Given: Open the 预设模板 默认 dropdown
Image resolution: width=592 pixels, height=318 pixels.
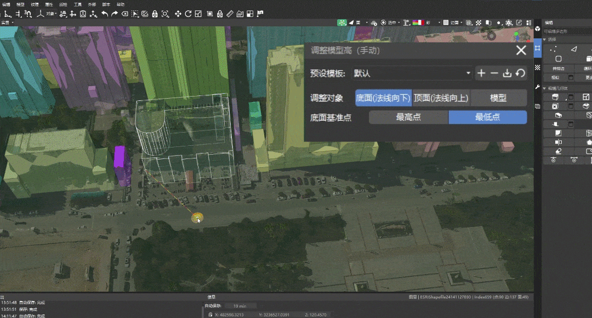Looking at the screenshot, I should click(x=412, y=73).
